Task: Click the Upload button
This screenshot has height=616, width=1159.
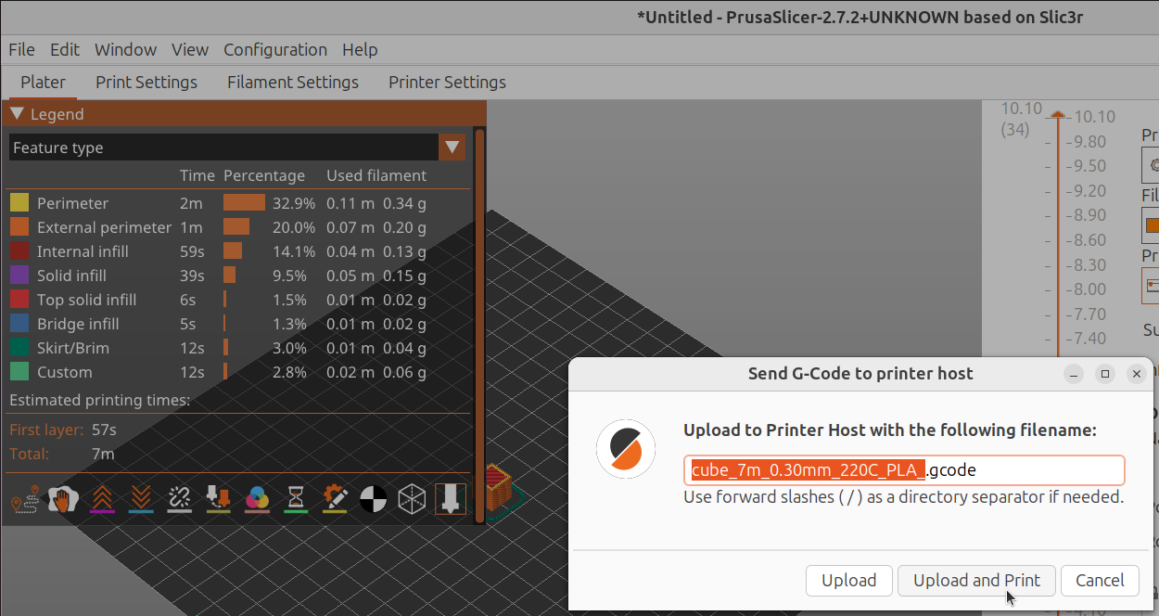Action: click(x=848, y=580)
